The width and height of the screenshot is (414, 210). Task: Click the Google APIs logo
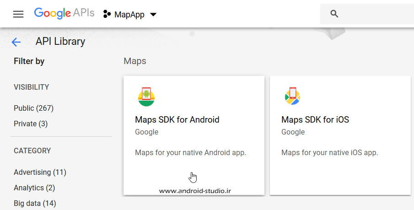[x=64, y=13]
